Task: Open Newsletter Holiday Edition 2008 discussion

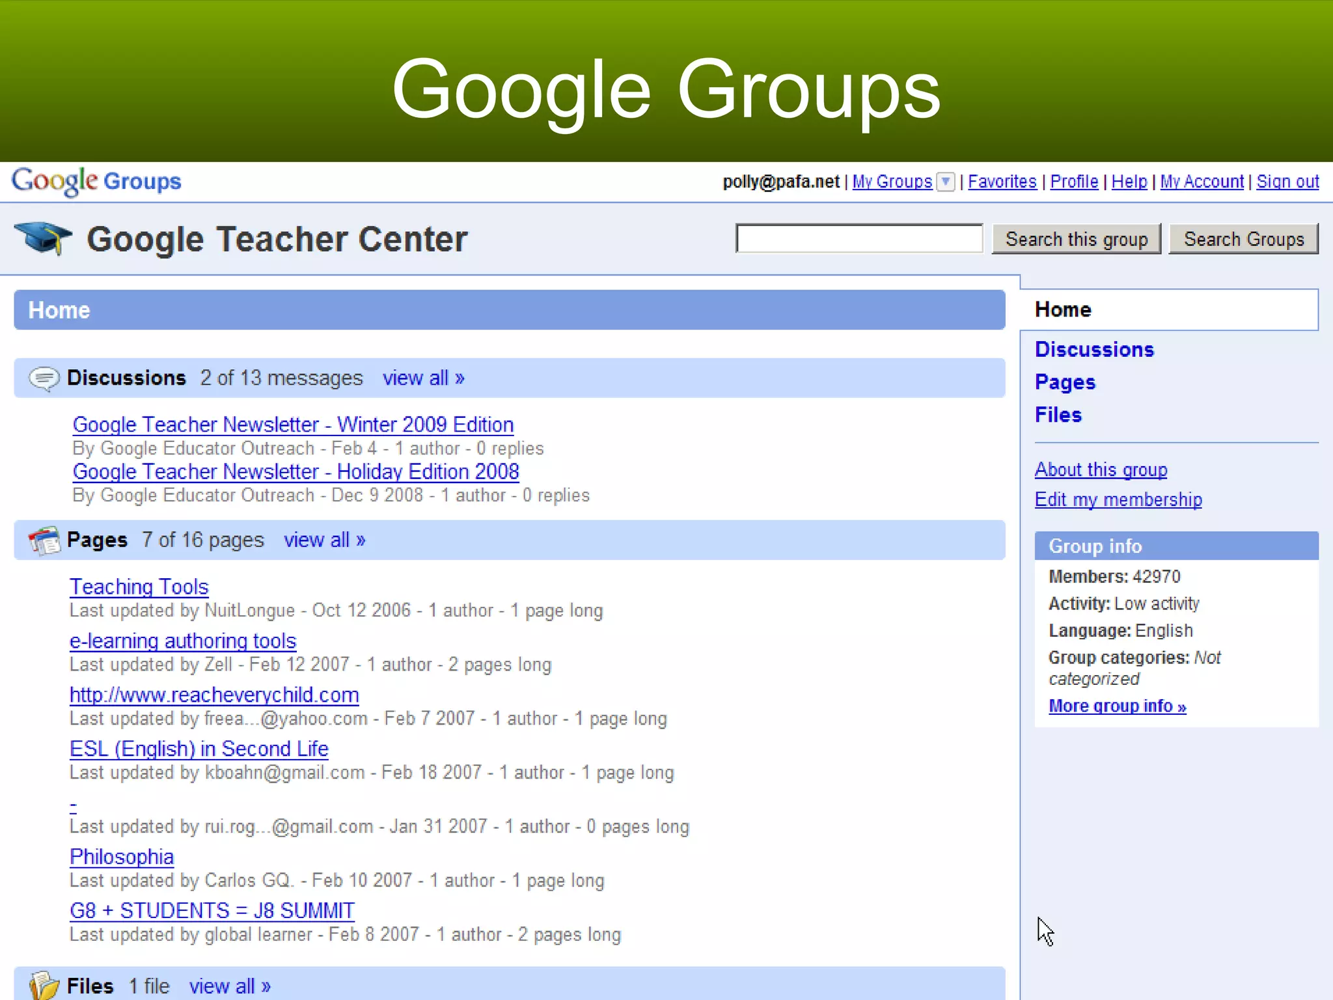Action: [x=296, y=472]
